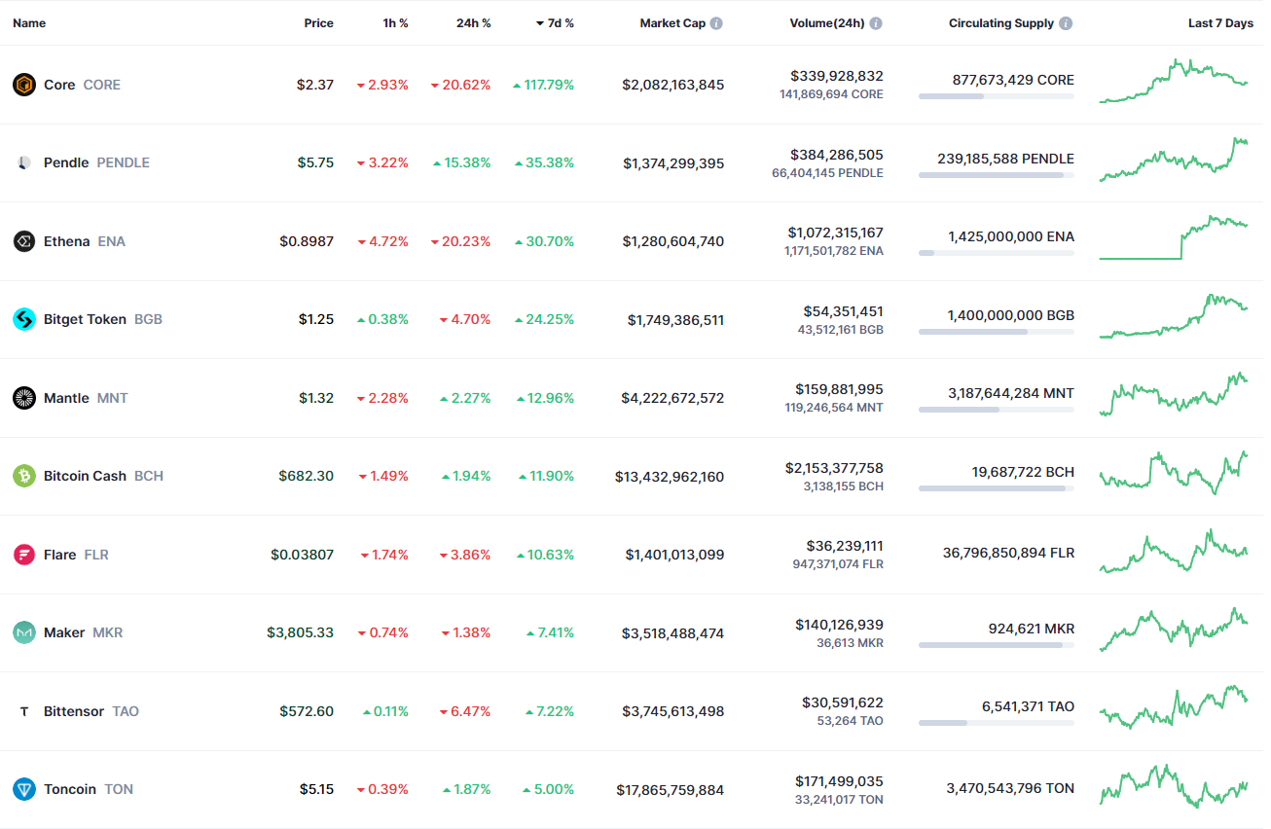This screenshot has height=829, width=1271.
Task: Open Flare's 7-day sparkline chart
Action: [1174, 551]
